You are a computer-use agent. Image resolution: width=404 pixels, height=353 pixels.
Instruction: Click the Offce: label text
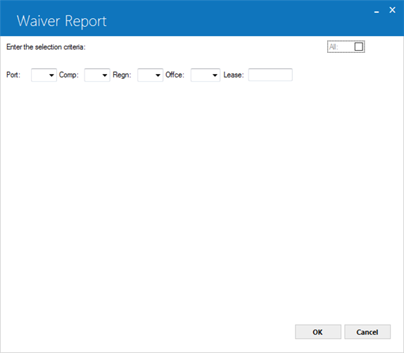click(175, 75)
